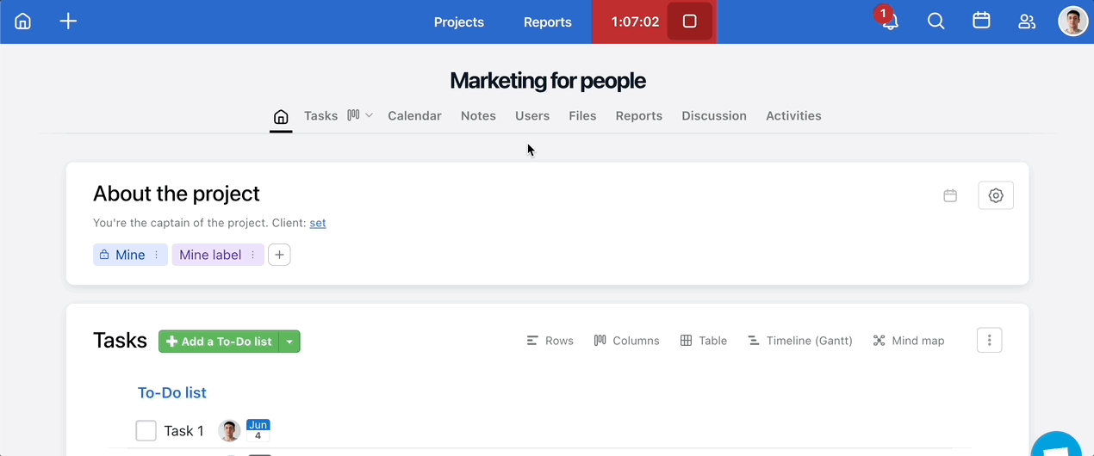Click Add a To-Do list button
Screen dimensions: 1094x456
coord(219,342)
